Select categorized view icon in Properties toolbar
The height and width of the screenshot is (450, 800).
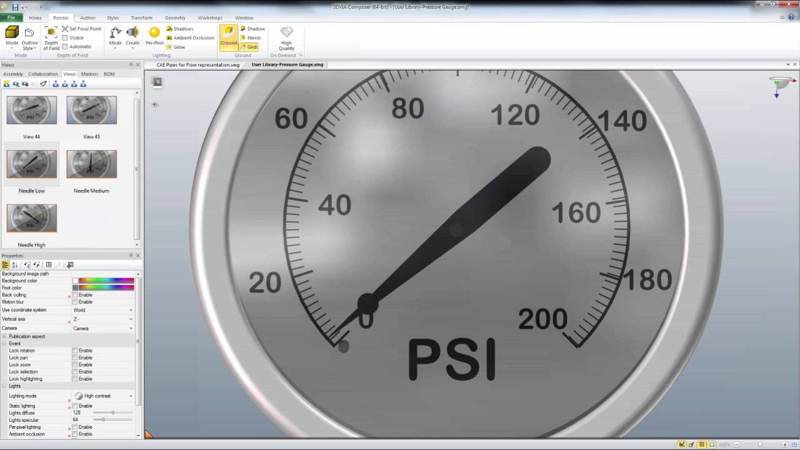(x=6, y=265)
